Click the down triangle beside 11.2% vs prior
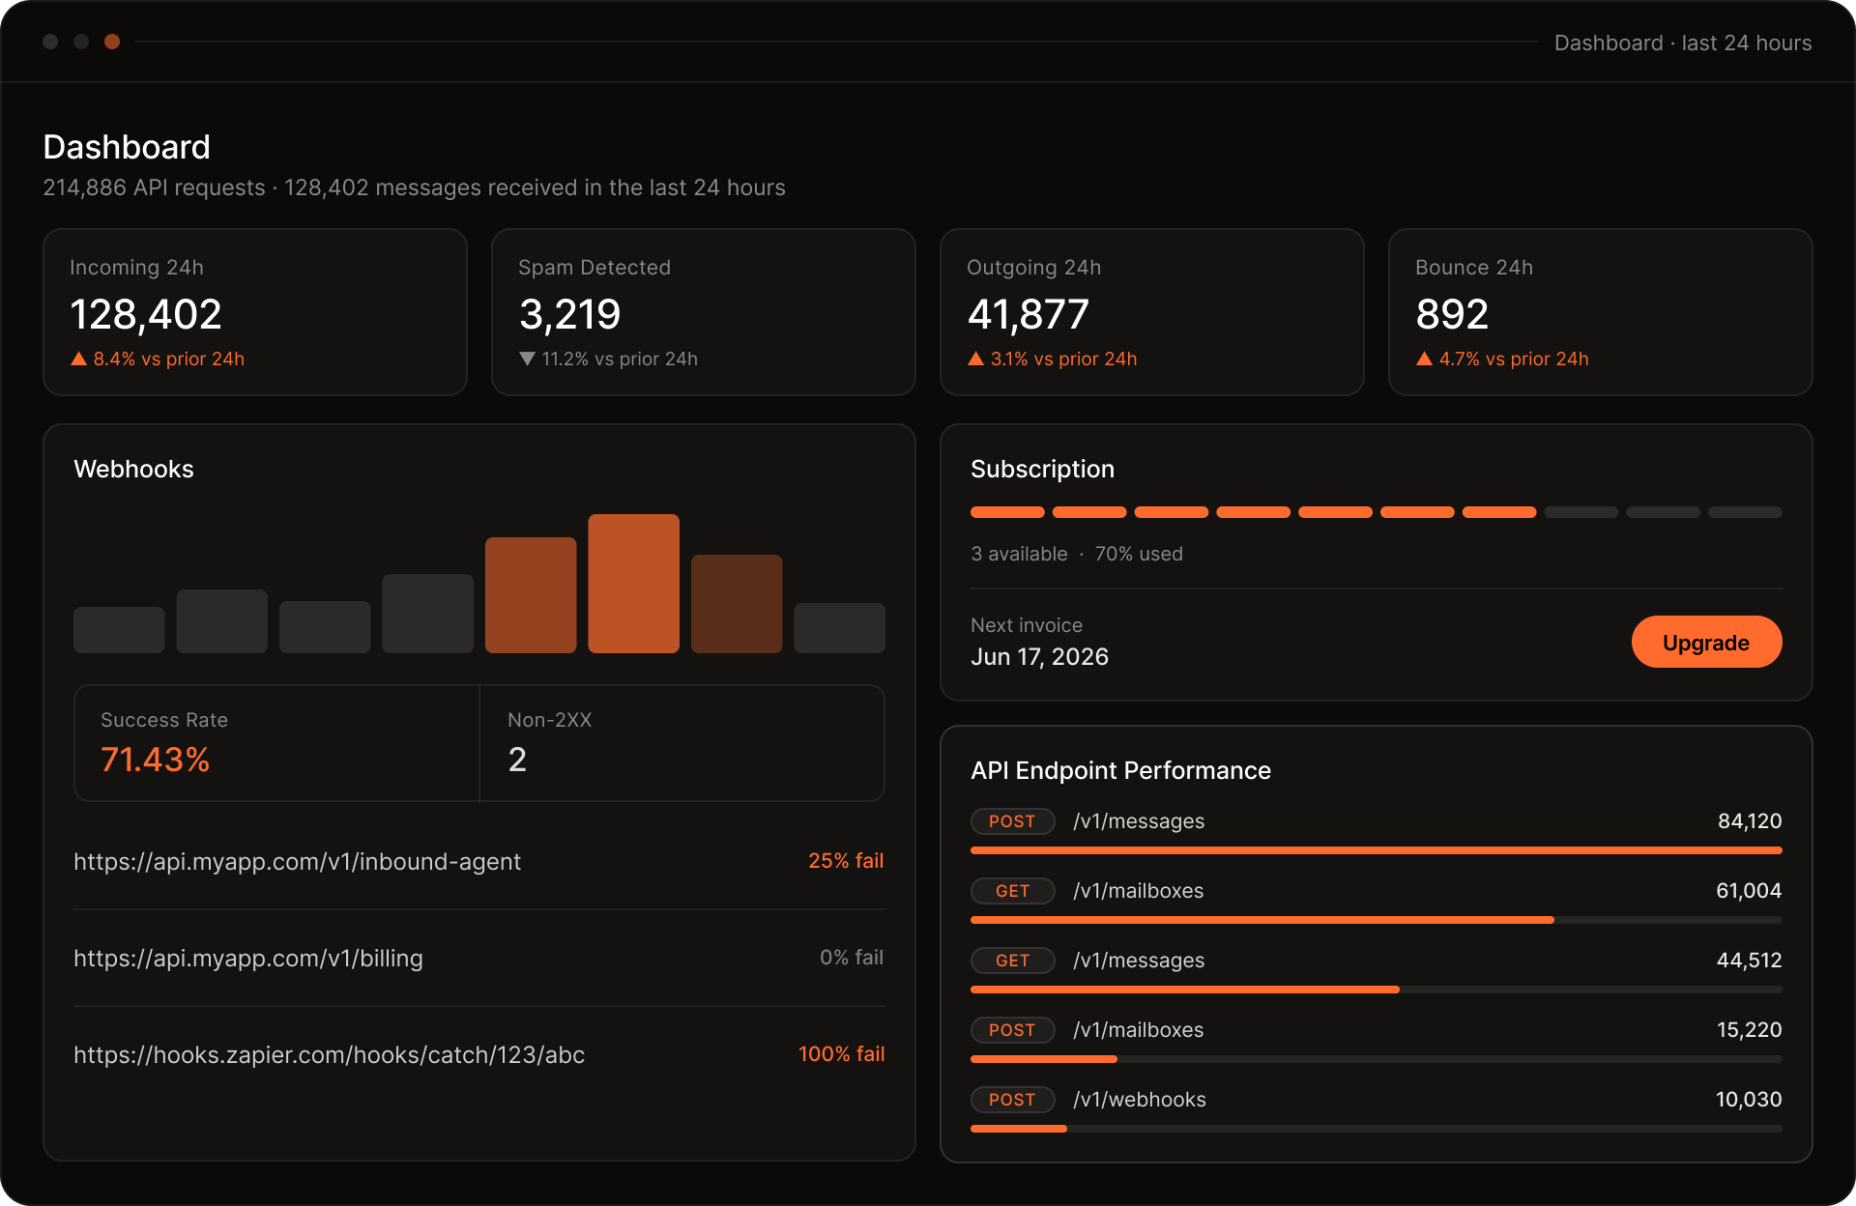Viewport: 1856px width, 1206px height. click(x=527, y=359)
